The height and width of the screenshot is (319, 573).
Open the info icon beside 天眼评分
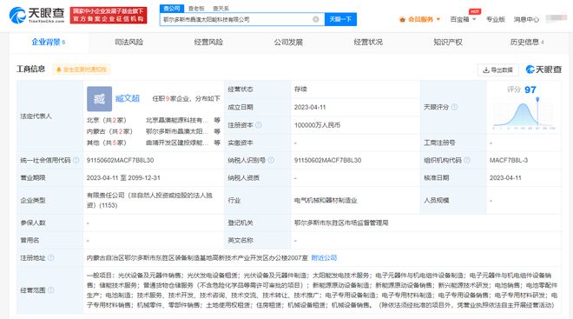point(454,107)
